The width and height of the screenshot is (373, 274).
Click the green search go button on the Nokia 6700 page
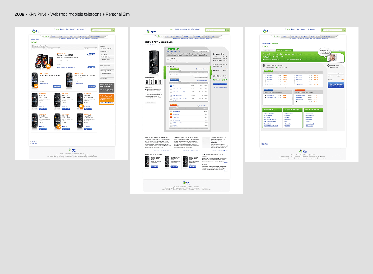point(228,30)
